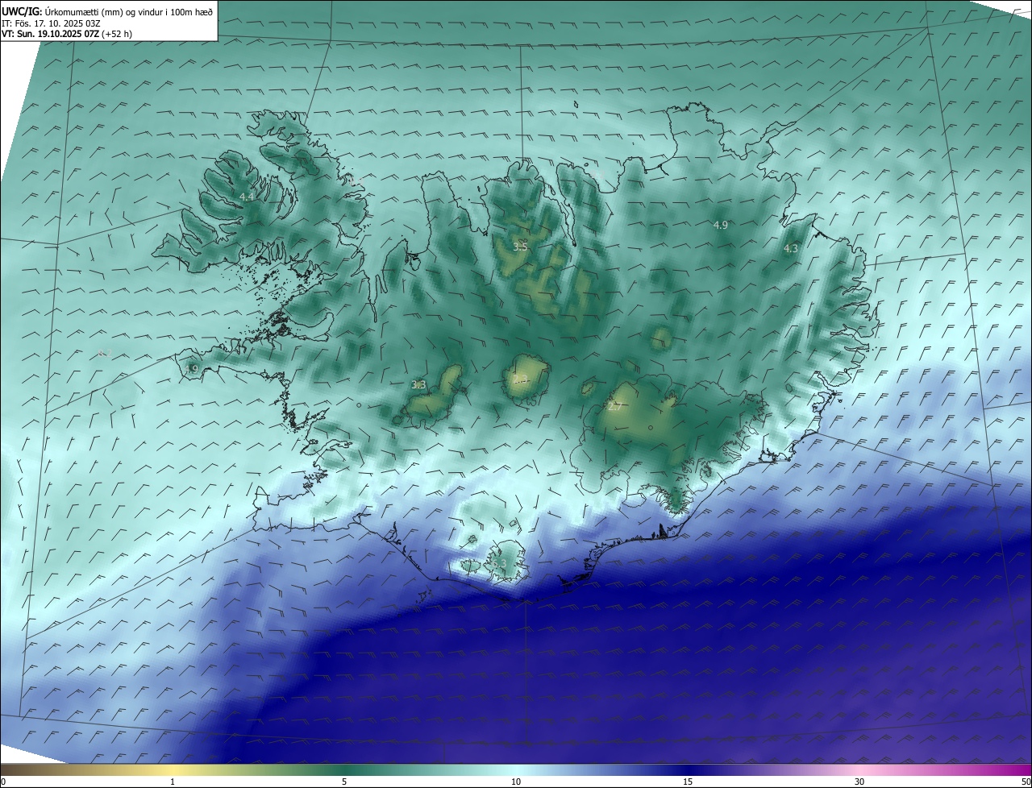The width and height of the screenshot is (1032, 788).
Task: Click the 15 tick label on the color scale
Action: (x=688, y=782)
